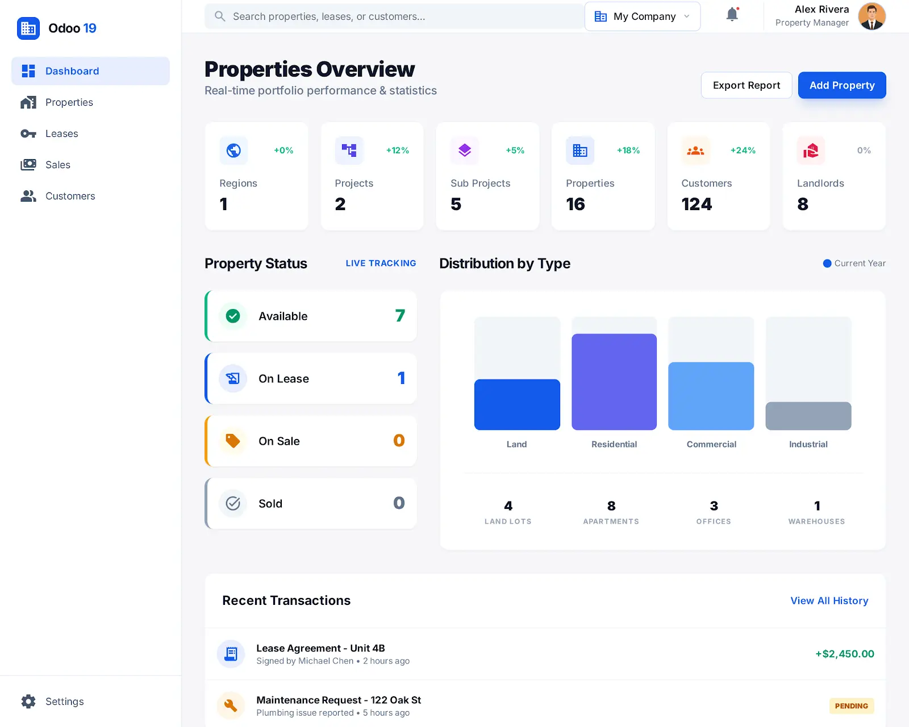This screenshot has width=909, height=727.
Task: Click Alex Rivera's profile avatar
Action: coord(872,16)
